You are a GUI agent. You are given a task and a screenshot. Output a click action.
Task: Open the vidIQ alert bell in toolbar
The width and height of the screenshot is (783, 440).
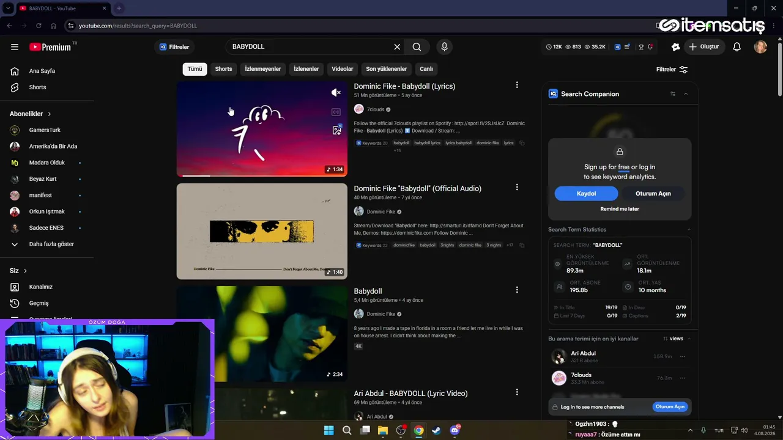(650, 47)
